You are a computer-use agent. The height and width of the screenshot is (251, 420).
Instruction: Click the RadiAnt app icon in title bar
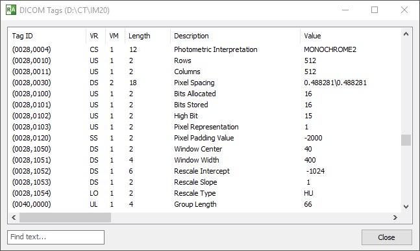(x=11, y=10)
